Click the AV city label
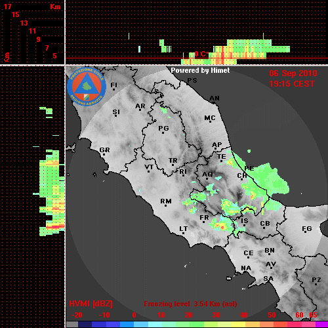Screen dimensions: 328x328 (271, 264)
